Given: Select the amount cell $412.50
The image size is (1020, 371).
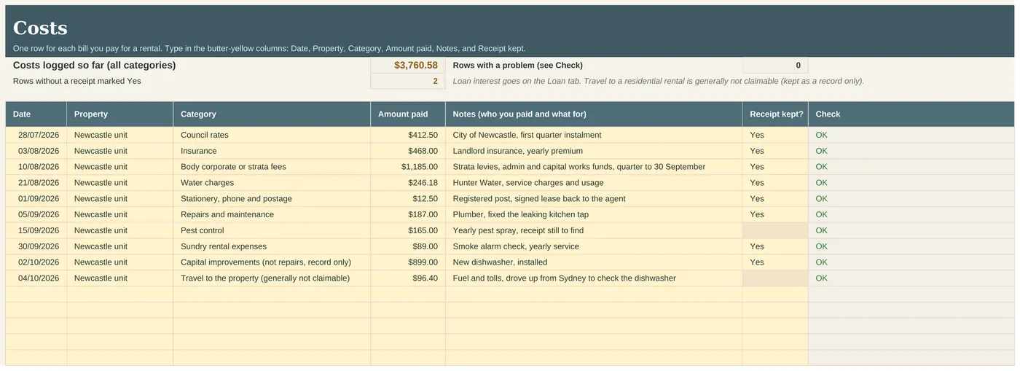Looking at the screenshot, I should (x=408, y=135).
